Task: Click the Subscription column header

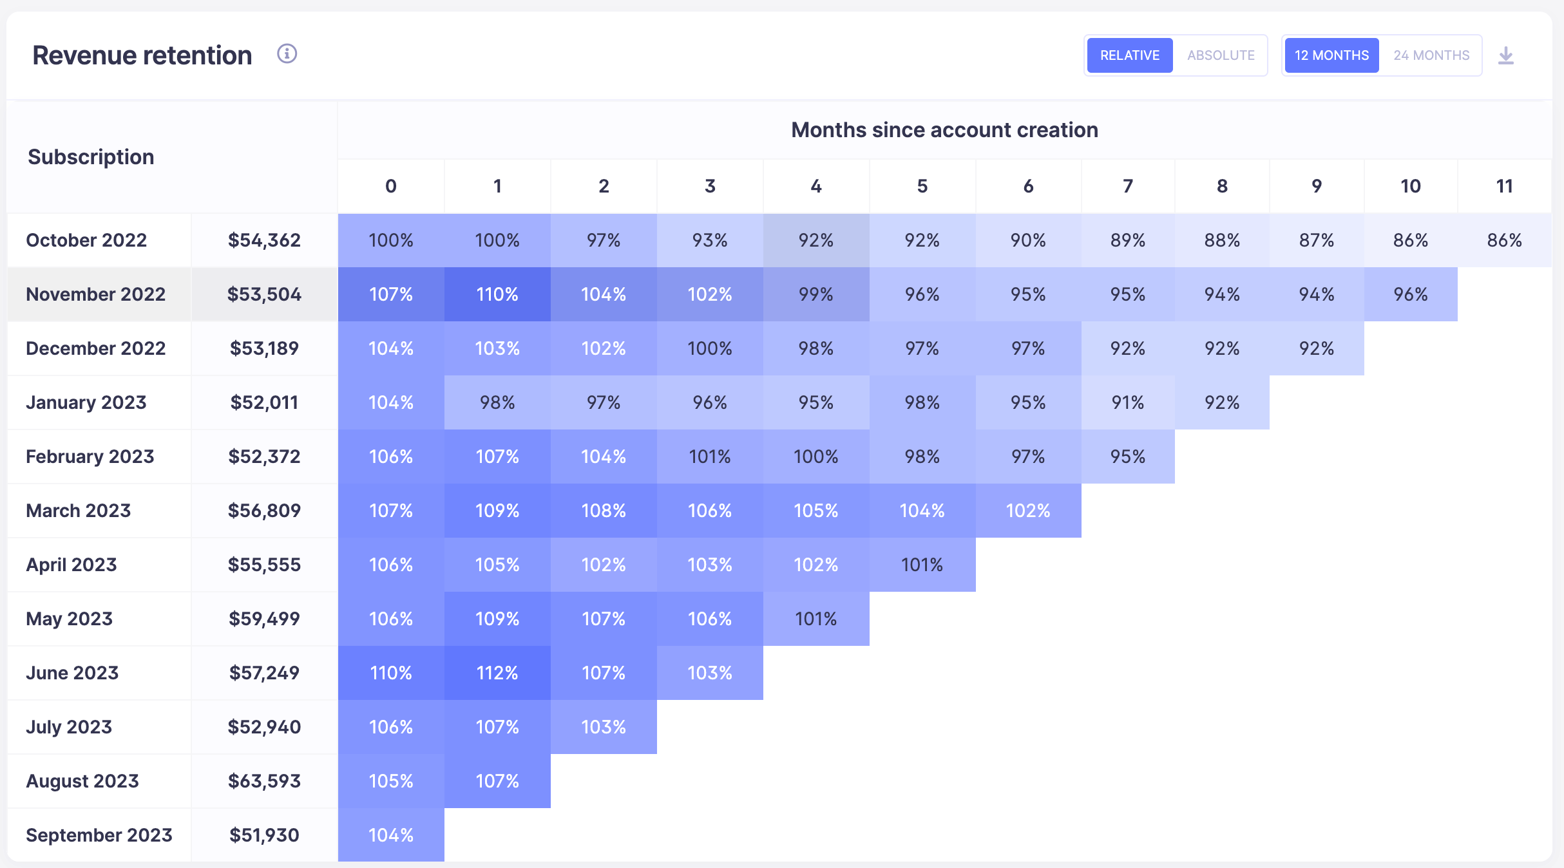Action: (x=91, y=156)
